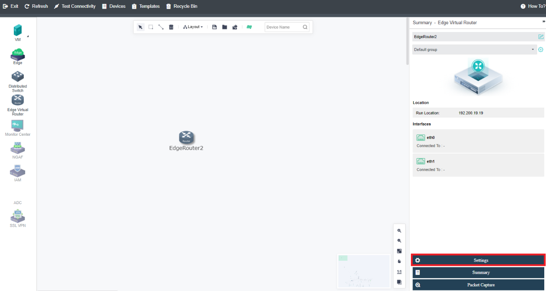Open the Layout dropdown menu
Image resolution: width=546 pixels, height=291 pixels.
[x=193, y=27]
